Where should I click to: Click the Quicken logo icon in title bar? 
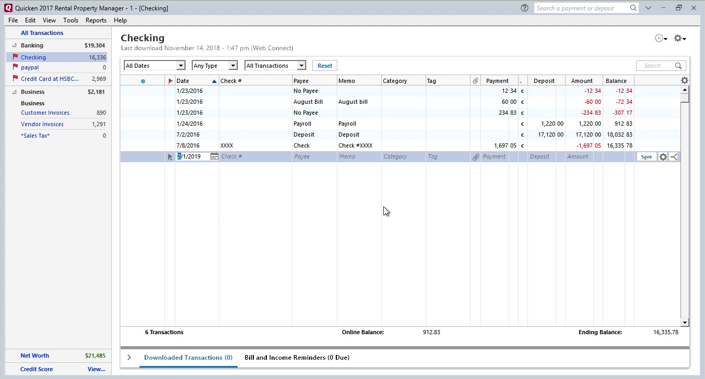pos(8,8)
